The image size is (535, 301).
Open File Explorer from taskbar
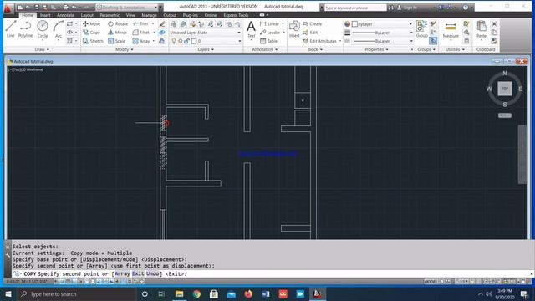[179, 293]
